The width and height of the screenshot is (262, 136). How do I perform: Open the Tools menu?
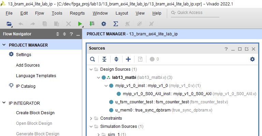click(x=57, y=13)
